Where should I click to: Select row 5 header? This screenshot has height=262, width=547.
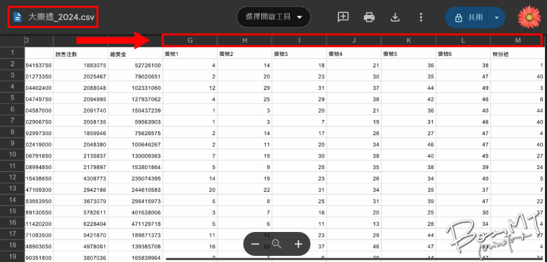click(12, 98)
